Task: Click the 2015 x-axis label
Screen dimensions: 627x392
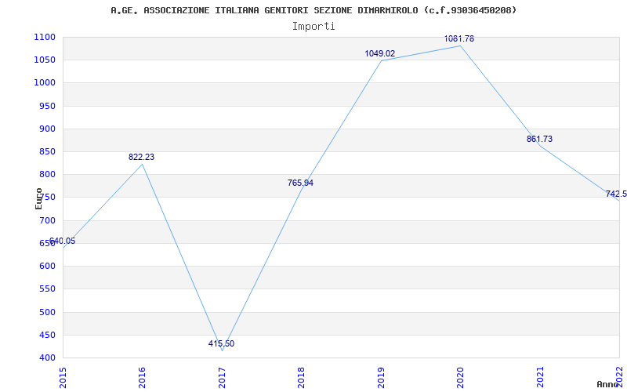Action: tap(63, 378)
